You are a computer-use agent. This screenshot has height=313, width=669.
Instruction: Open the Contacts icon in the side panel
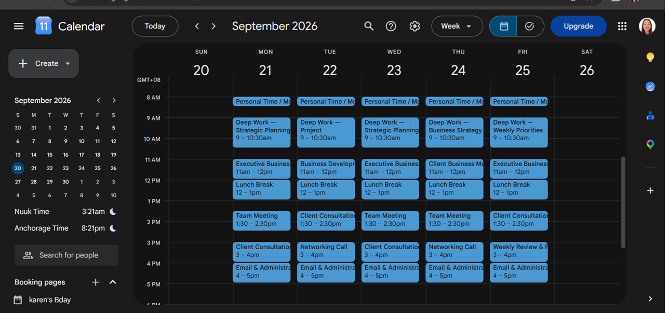coord(650,116)
